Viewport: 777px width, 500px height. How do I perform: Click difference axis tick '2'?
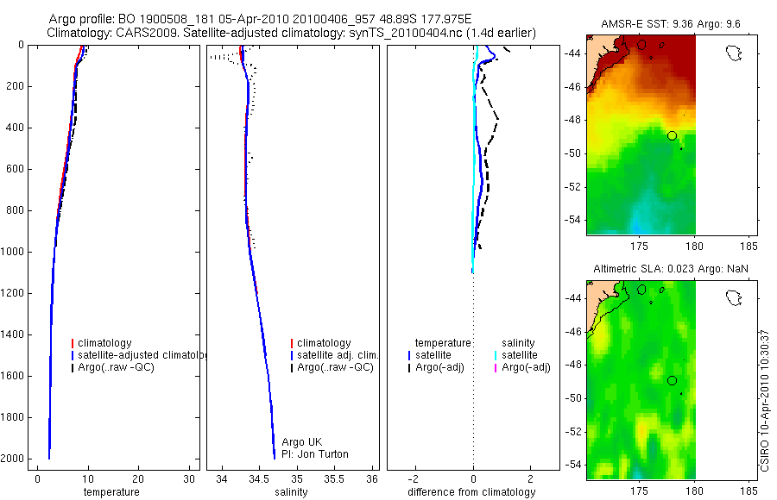531,479
